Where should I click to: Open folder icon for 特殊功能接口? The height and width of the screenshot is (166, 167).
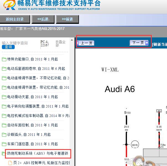pos(4,59)
